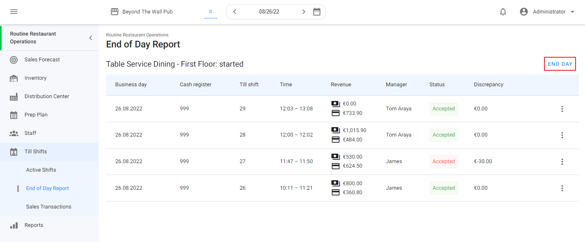Open row options for till shift 29
Image resolution: width=585 pixels, height=242 pixels.
coord(562,109)
